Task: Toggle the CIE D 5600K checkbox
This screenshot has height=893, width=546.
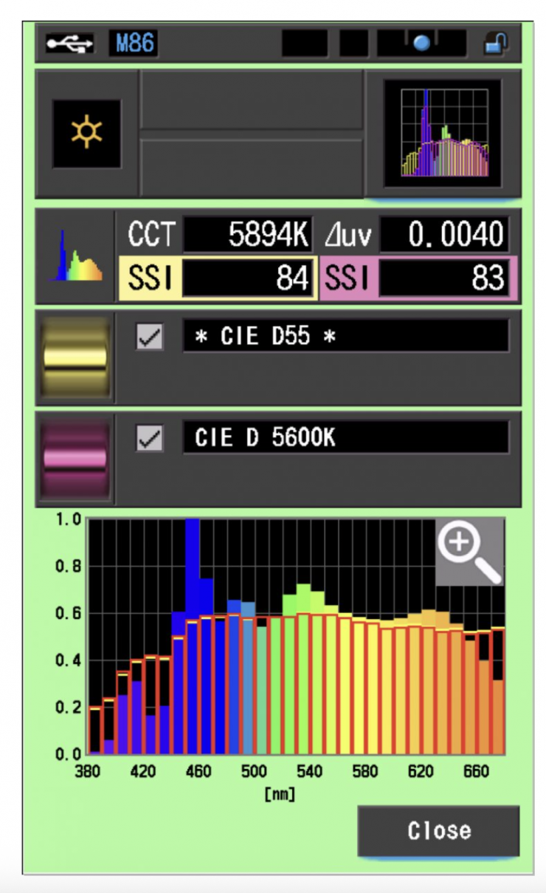Action: 150,438
